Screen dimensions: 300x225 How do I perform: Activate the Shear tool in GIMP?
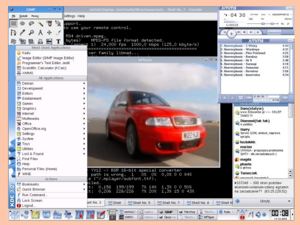point(31,41)
